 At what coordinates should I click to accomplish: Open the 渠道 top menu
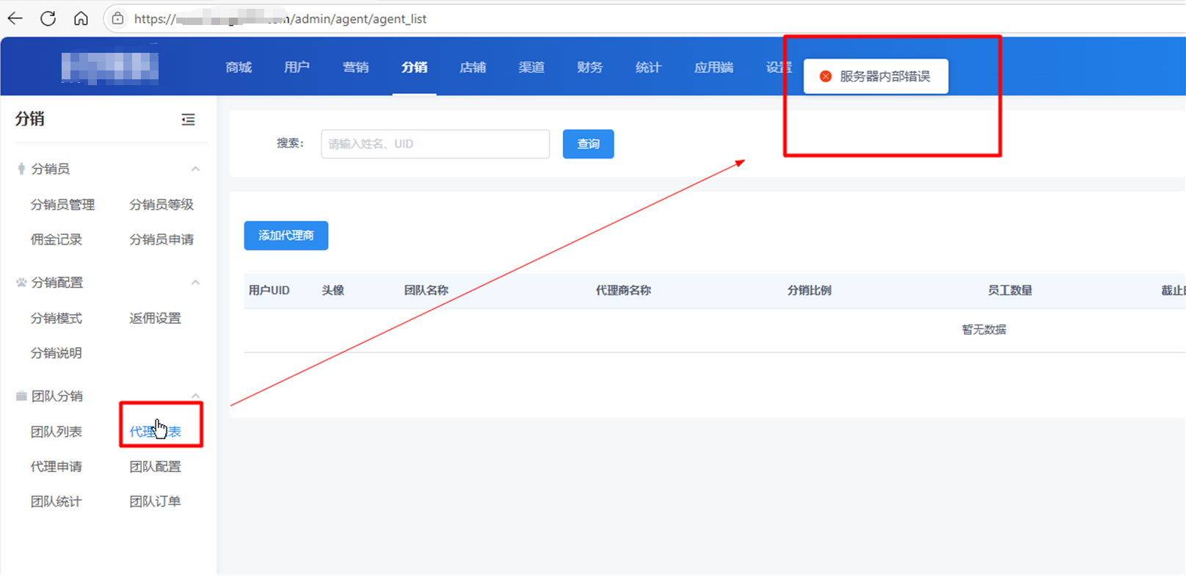531,68
